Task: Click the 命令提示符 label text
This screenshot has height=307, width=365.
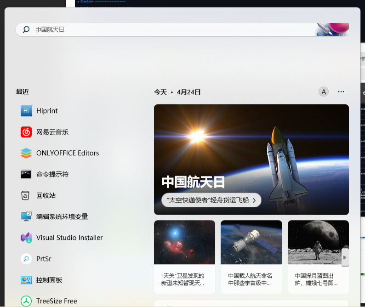Action: 52,174
